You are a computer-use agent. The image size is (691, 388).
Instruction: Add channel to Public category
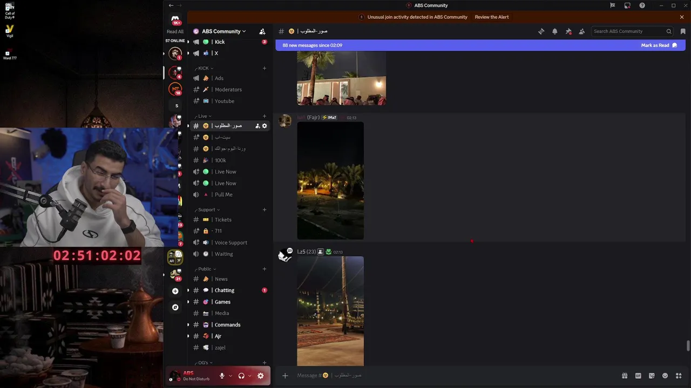265,269
